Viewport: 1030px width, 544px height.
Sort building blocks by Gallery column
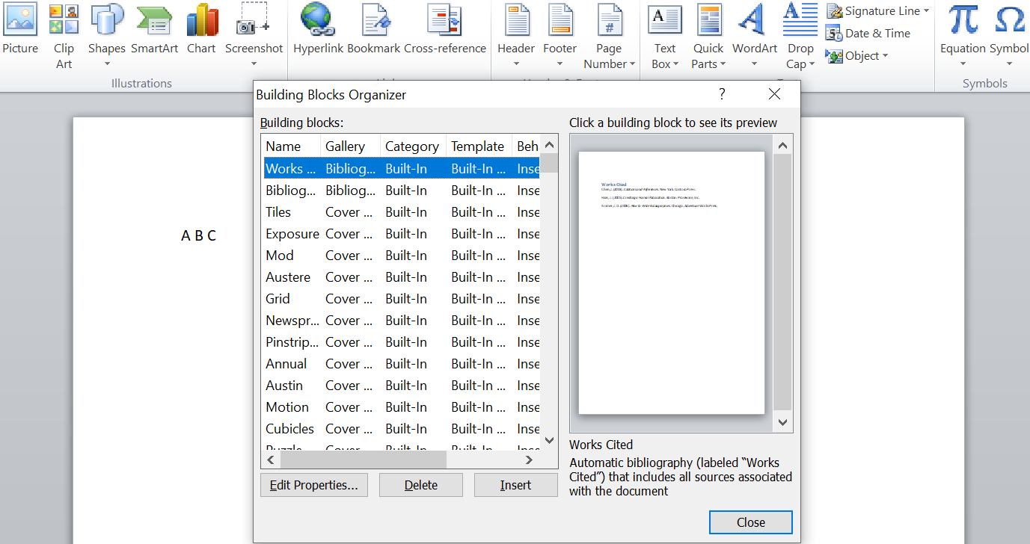pyautogui.click(x=350, y=146)
